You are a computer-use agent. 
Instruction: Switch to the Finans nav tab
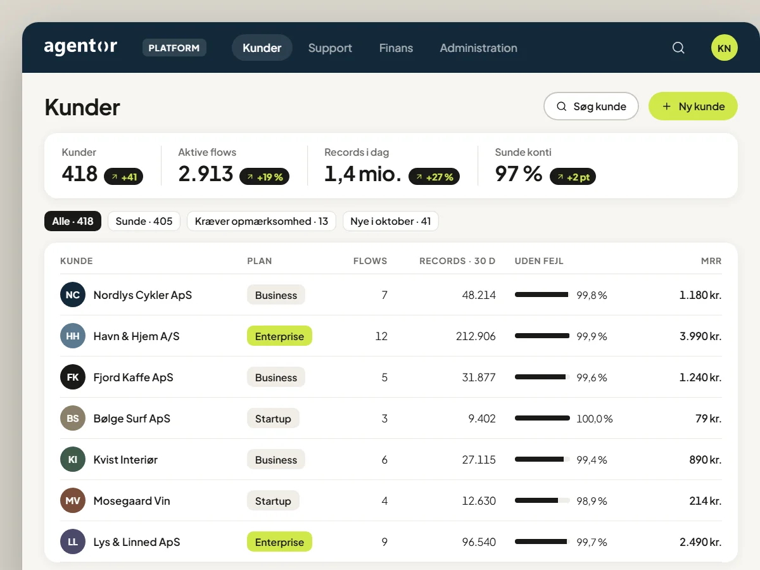click(396, 48)
